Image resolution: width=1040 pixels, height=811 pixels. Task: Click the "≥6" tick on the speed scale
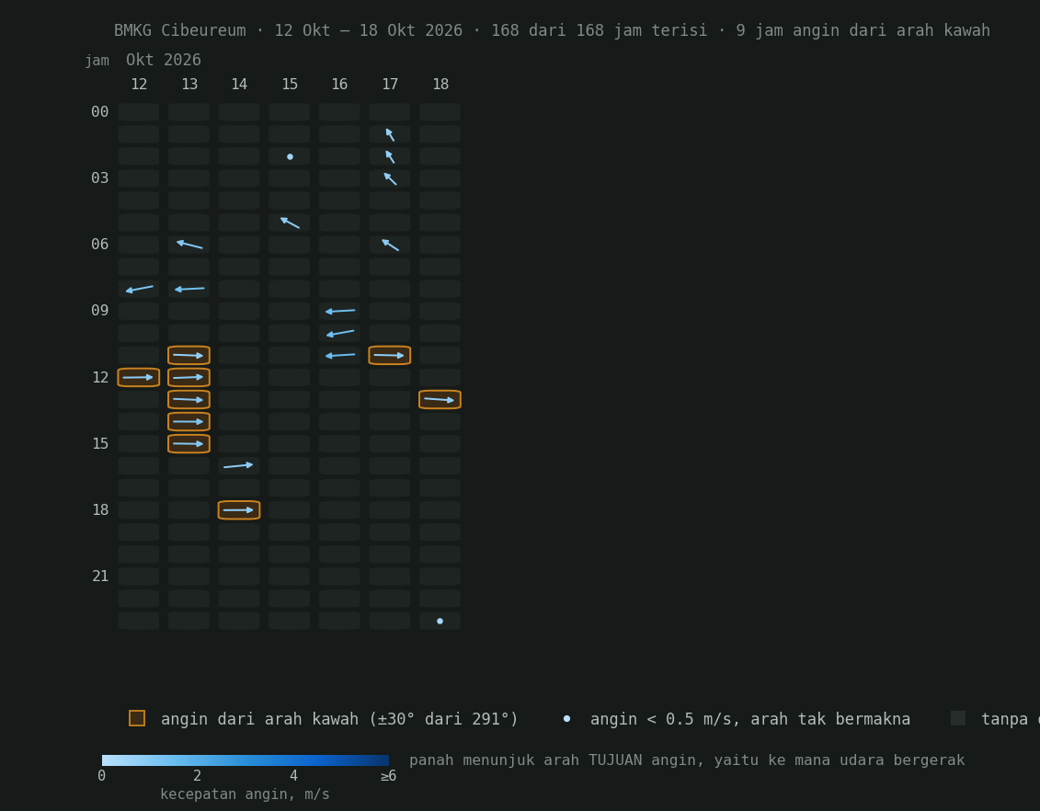389,776
